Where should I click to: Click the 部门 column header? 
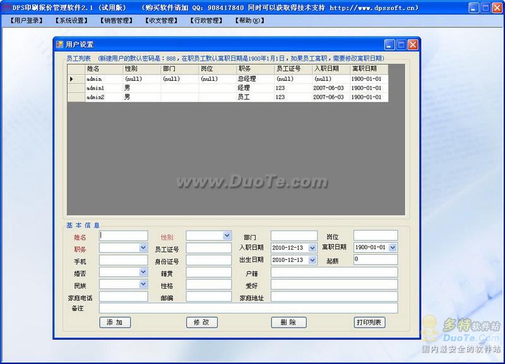pos(180,69)
